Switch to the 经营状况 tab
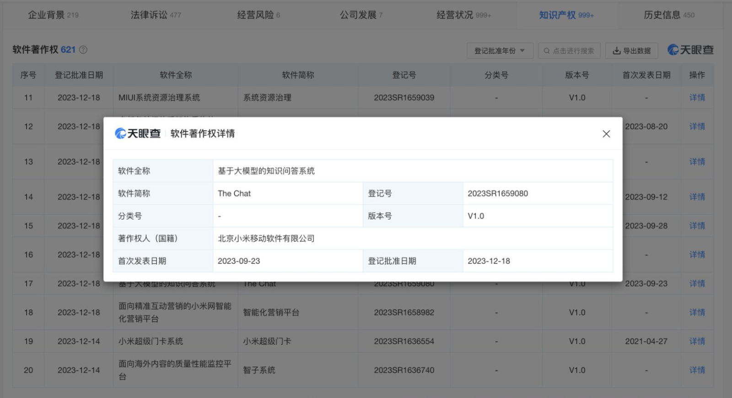 pos(463,15)
